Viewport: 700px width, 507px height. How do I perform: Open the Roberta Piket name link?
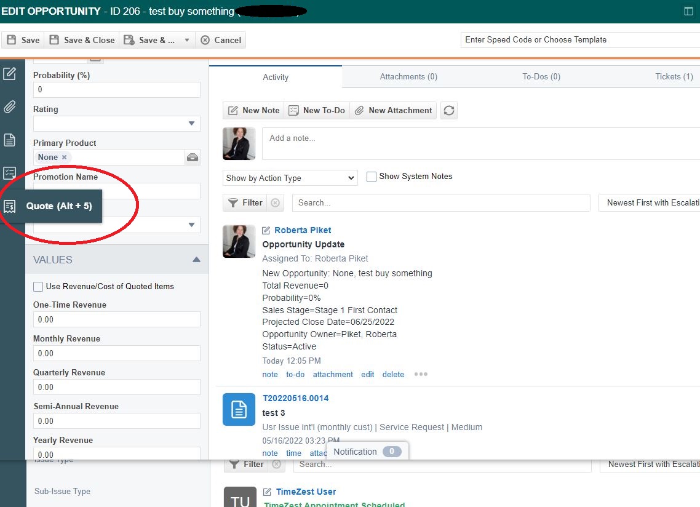tap(303, 230)
